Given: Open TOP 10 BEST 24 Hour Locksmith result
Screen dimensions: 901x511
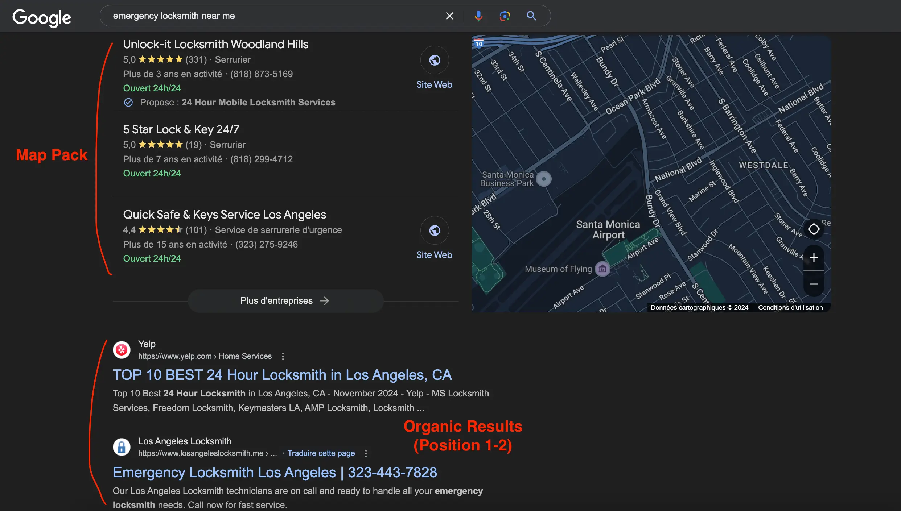Looking at the screenshot, I should coord(282,375).
